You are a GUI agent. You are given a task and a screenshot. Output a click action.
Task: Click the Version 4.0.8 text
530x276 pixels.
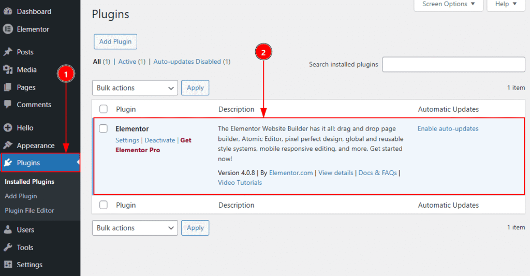point(236,172)
